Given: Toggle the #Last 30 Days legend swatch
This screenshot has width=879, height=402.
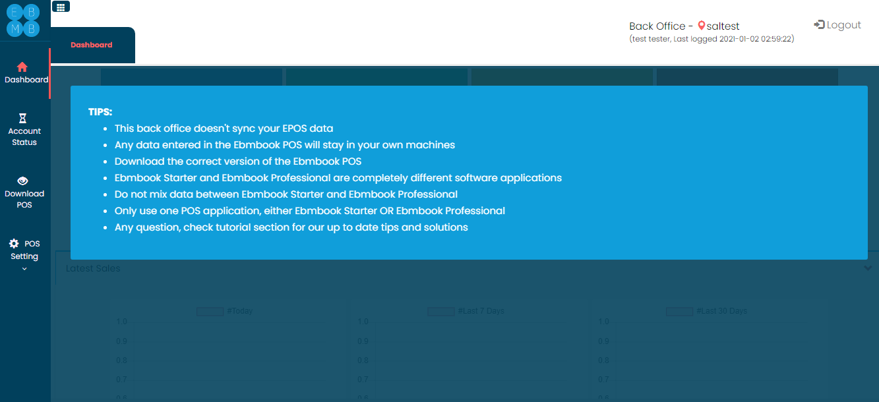Looking at the screenshot, I should [x=679, y=311].
